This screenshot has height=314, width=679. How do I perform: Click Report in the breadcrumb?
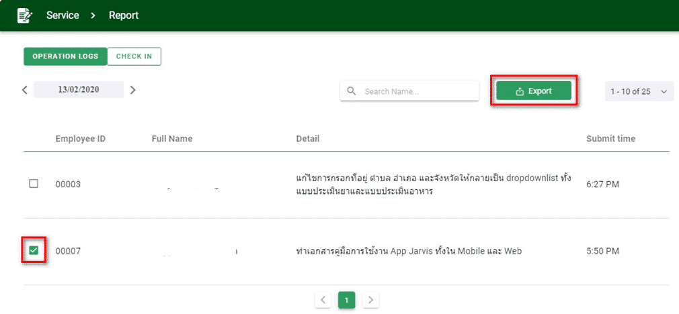pyautogui.click(x=124, y=15)
